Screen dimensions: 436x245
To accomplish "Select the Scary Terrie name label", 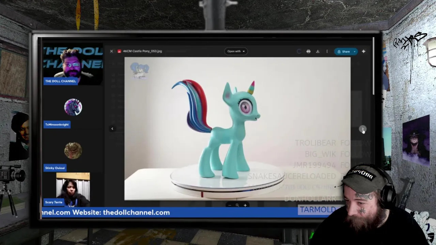I will point(54,202).
